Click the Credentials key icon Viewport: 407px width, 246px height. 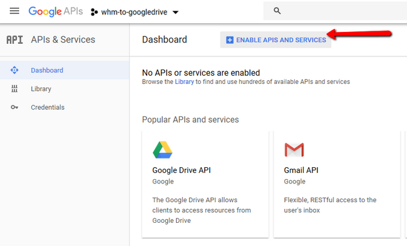14,107
